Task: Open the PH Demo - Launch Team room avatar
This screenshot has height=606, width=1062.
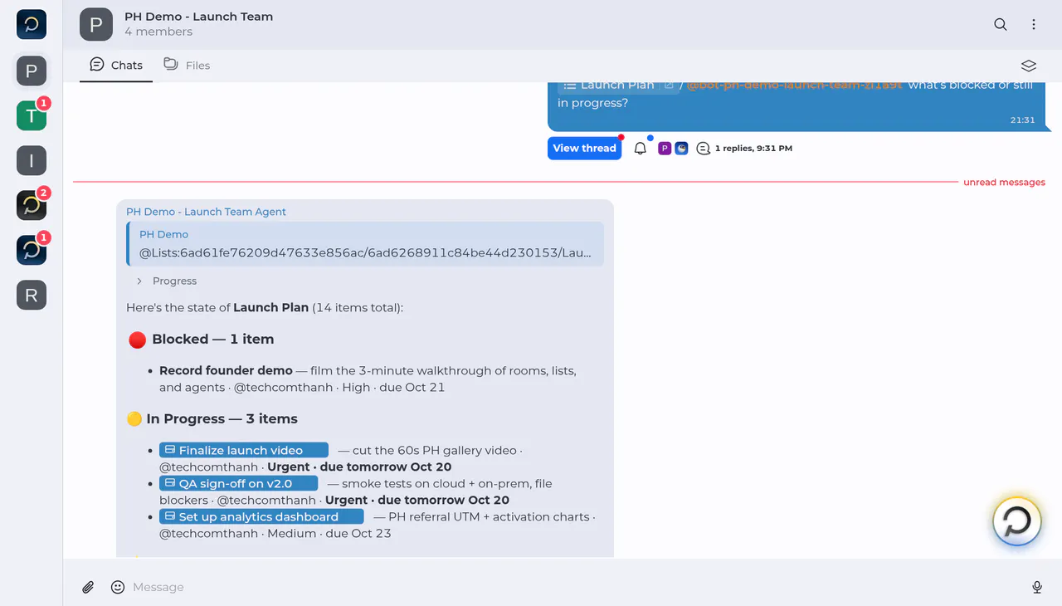Action: click(x=96, y=25)
